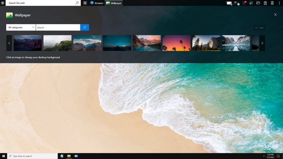Choose the green cliff wallpaper
The image size is (283, 159).
[58, 43]
